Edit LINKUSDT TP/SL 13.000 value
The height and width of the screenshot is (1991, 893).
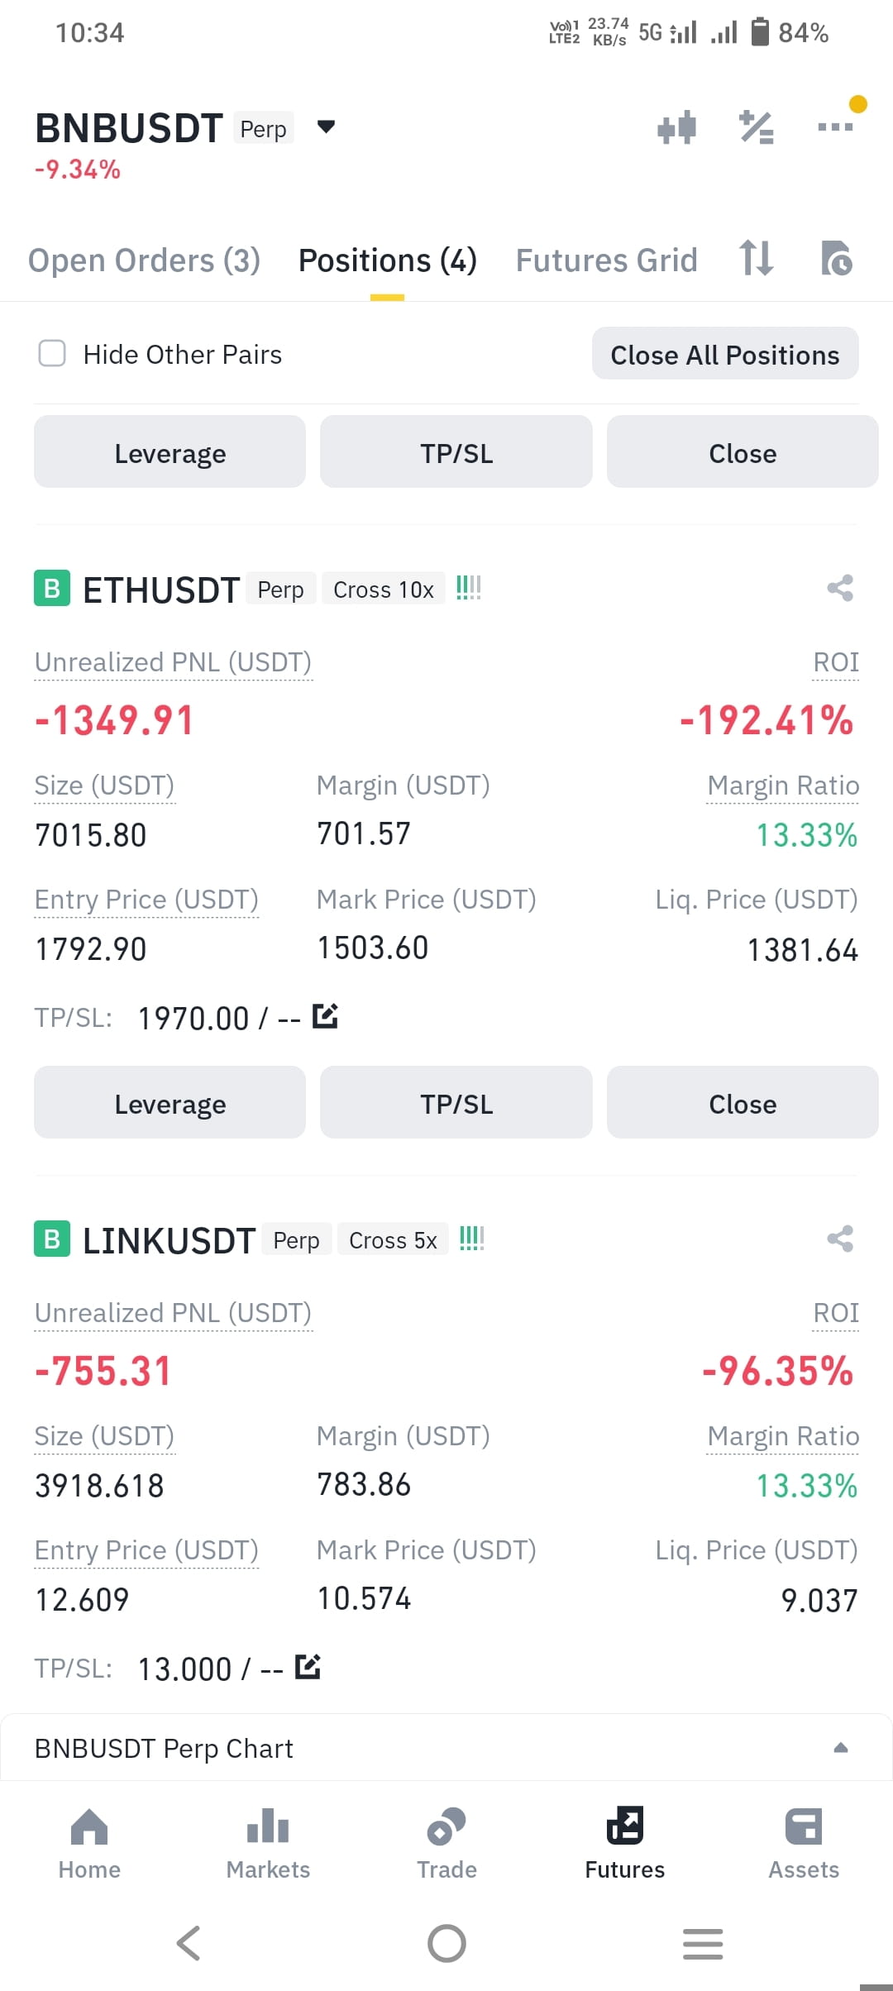pos(308,1666)
